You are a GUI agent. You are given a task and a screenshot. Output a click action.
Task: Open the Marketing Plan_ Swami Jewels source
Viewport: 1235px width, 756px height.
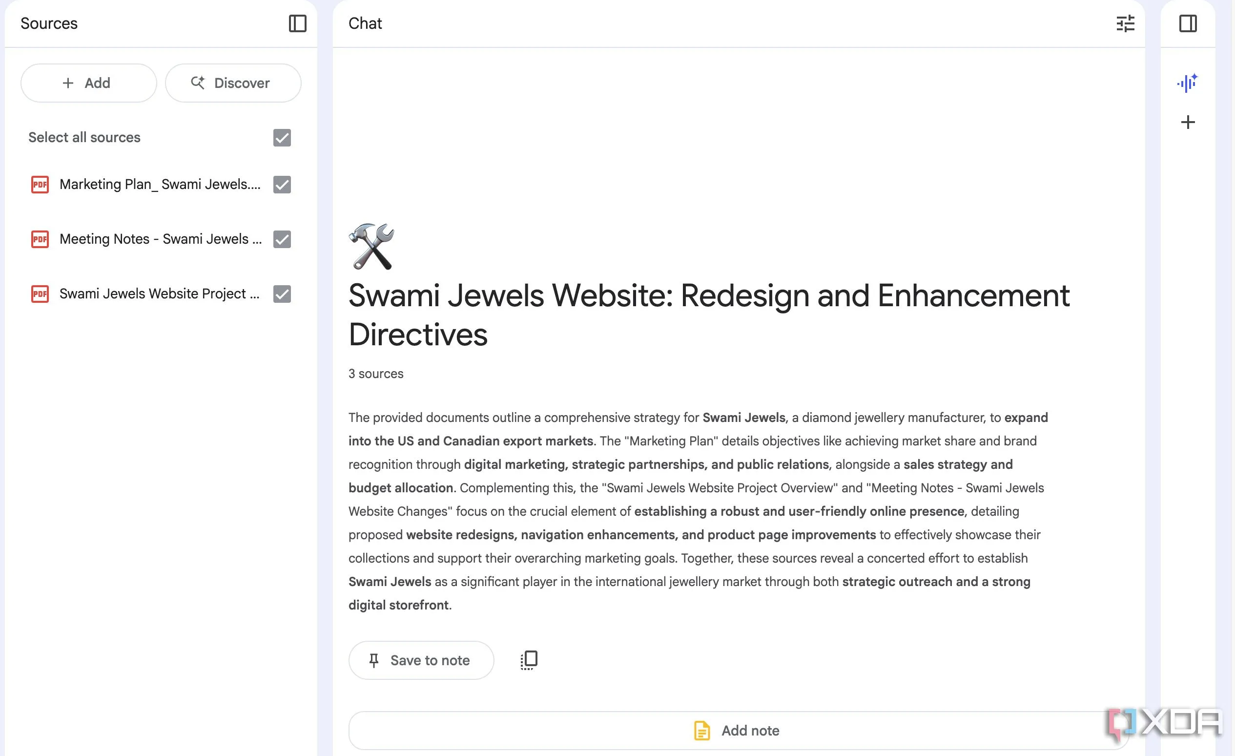(160, 185)
